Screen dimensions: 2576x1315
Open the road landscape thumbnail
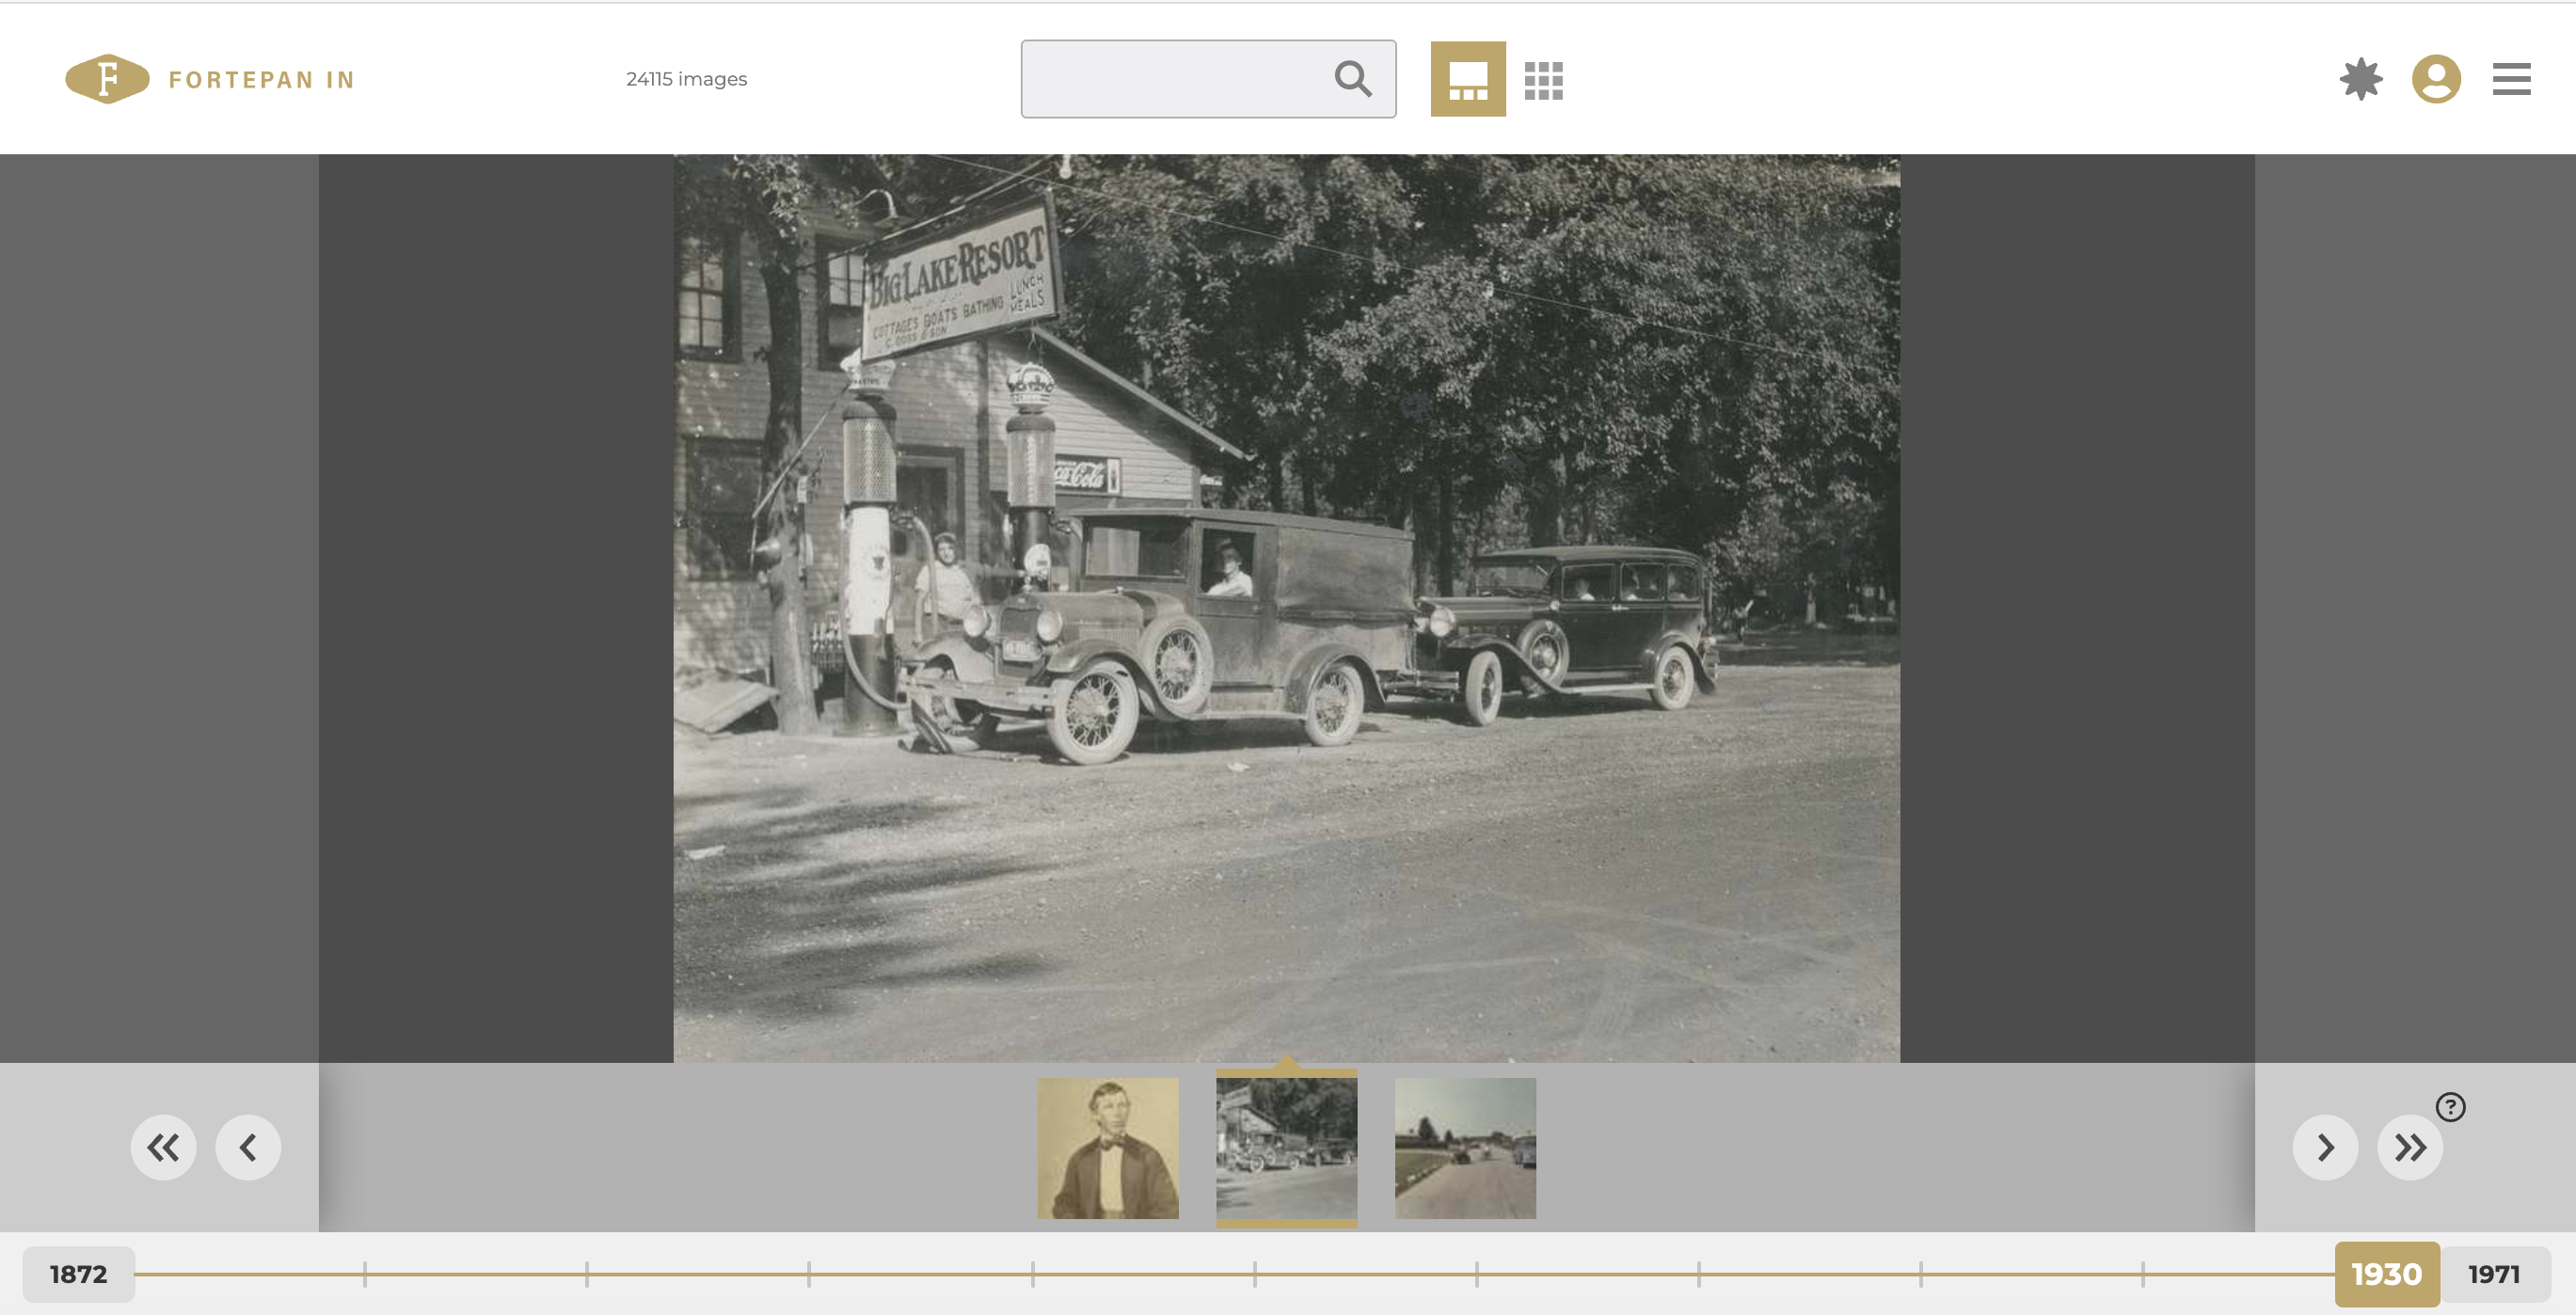tap(1465, 1148)
